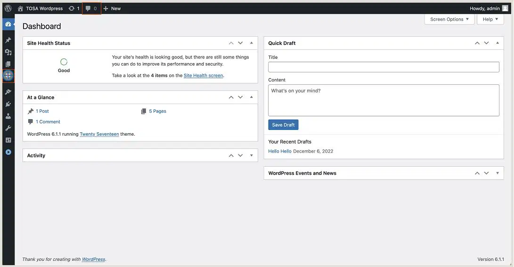Open the Media library sidebar icon

[8, 52]
